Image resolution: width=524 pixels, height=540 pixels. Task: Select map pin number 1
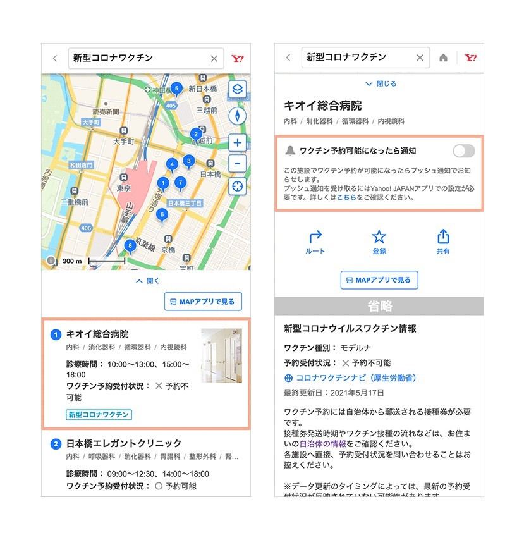tap(163, 184)
